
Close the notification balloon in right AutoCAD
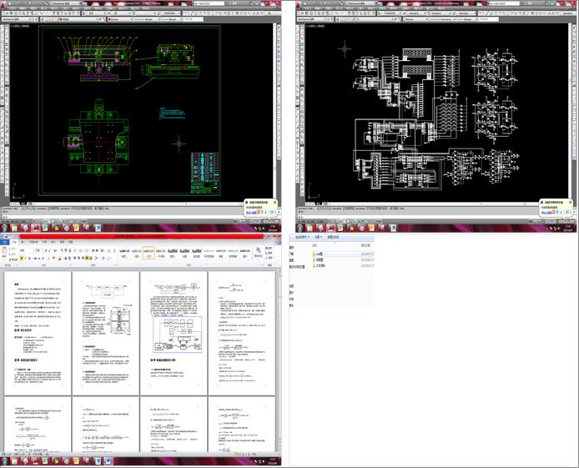coord(571,202)
